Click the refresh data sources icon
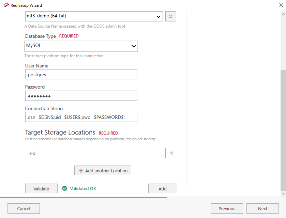The image size is (286, 218). point(171,16)
